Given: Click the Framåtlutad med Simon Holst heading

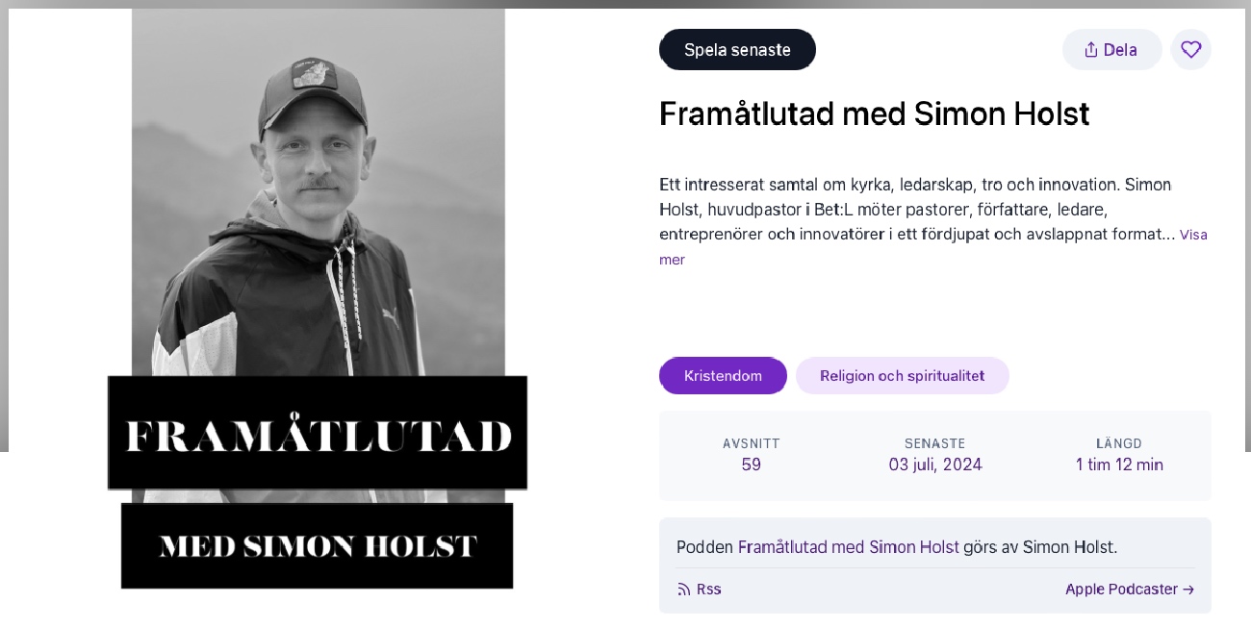Looking at the screenshot, I should coord(874,114).
